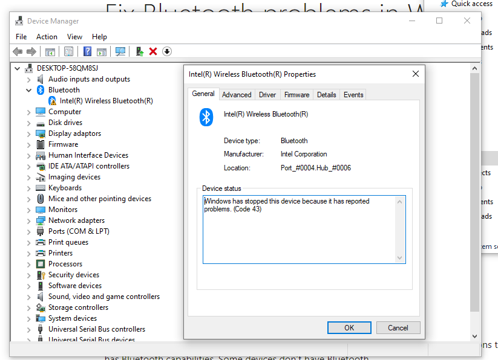Expand the Disk drives category
This screenshot has height=360, width=498.
28,123
